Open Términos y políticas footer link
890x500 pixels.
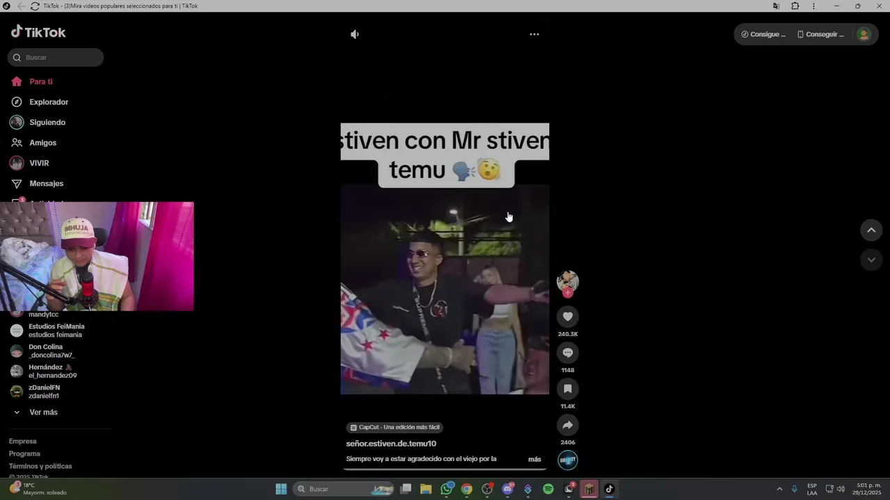[x=40, y=466]
